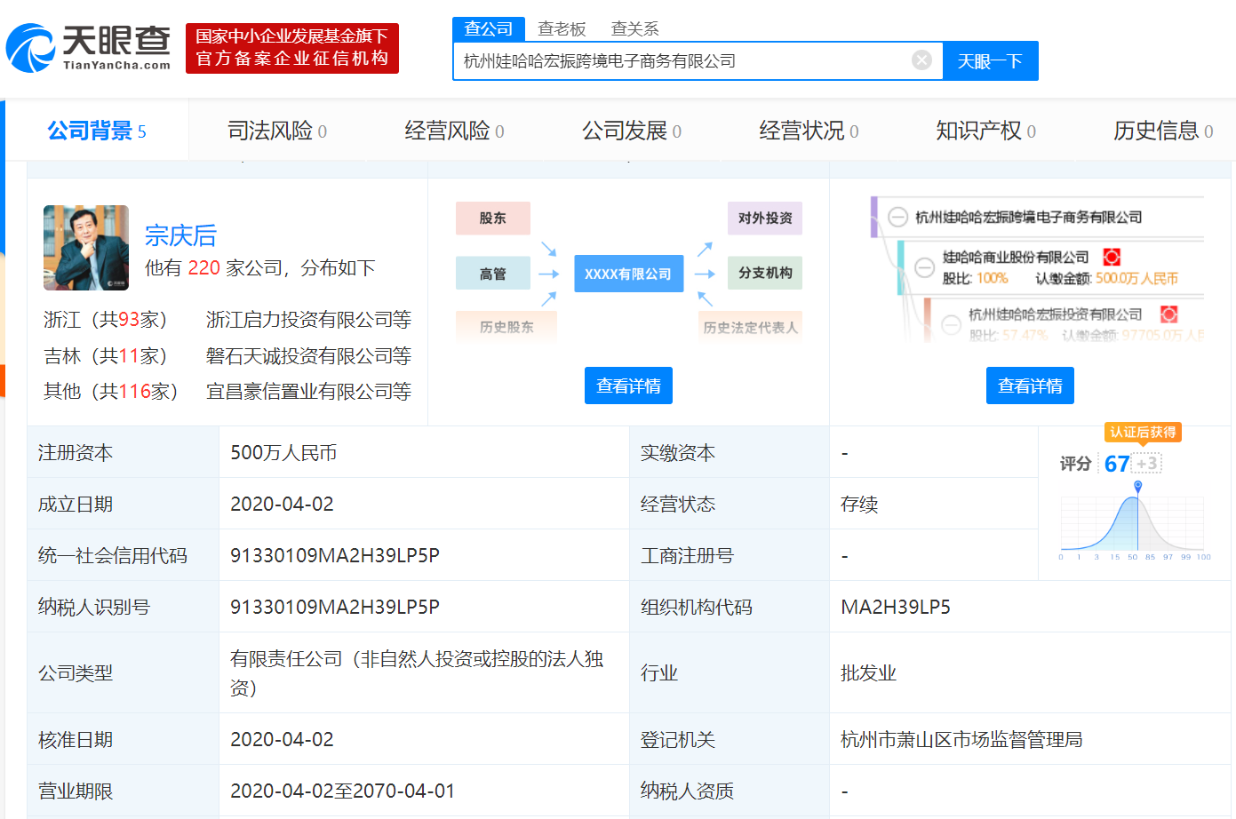
Task: Select organization code MA2H39LP5
Action: click(x=896, y=608)
